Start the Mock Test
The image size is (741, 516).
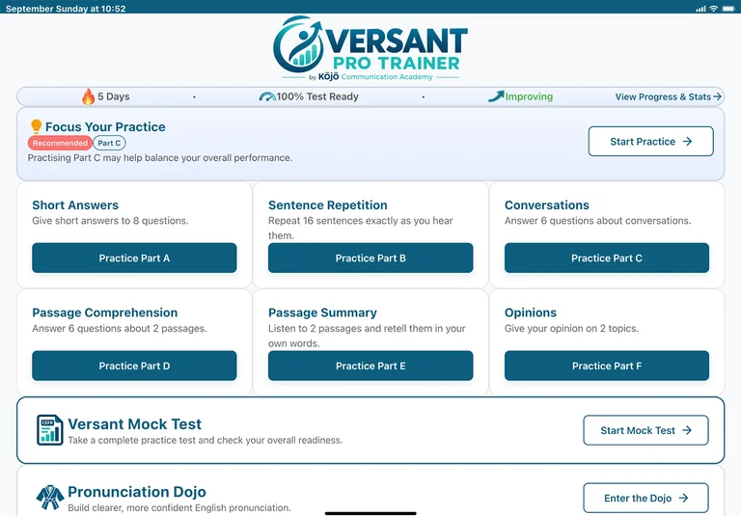point(646,430)
